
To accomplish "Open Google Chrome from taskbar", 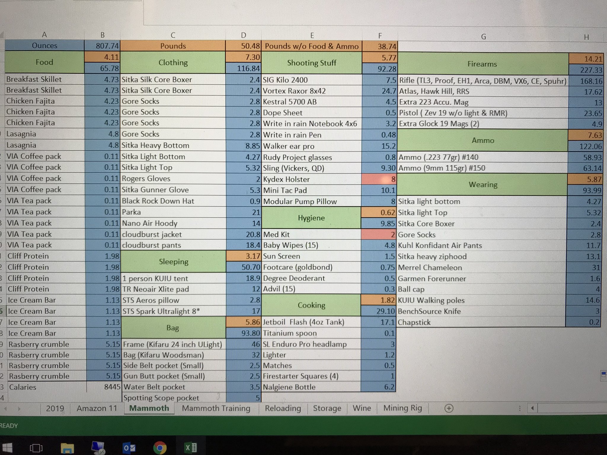I will point(160,448).
